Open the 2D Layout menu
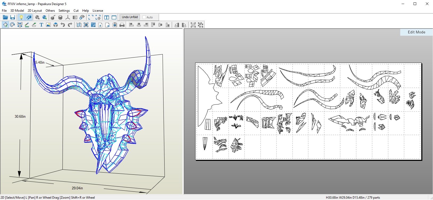Viewport: 433px width, 200px height. pyautogui.click(x=35, y=11)
